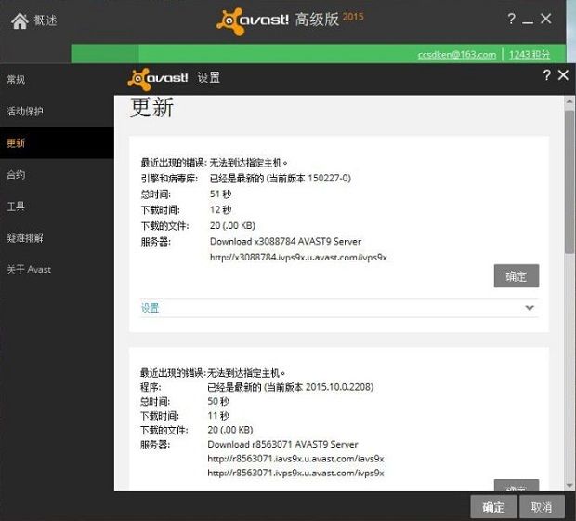Open the 1243 积分 points link
Viewport: 576px width, 521px height.
click(530, 55)
